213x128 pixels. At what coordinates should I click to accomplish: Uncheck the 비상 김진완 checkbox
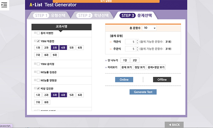[38, 88]
